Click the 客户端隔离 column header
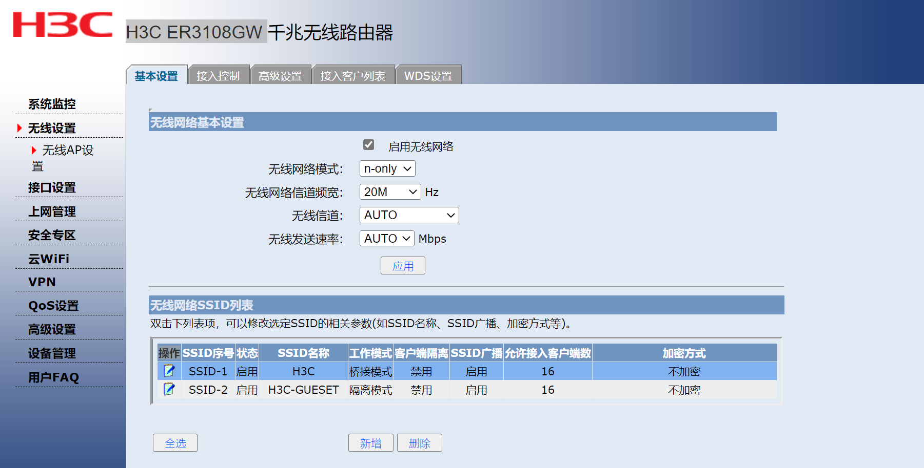Viewport: 924px width, 468px height. 421,353
